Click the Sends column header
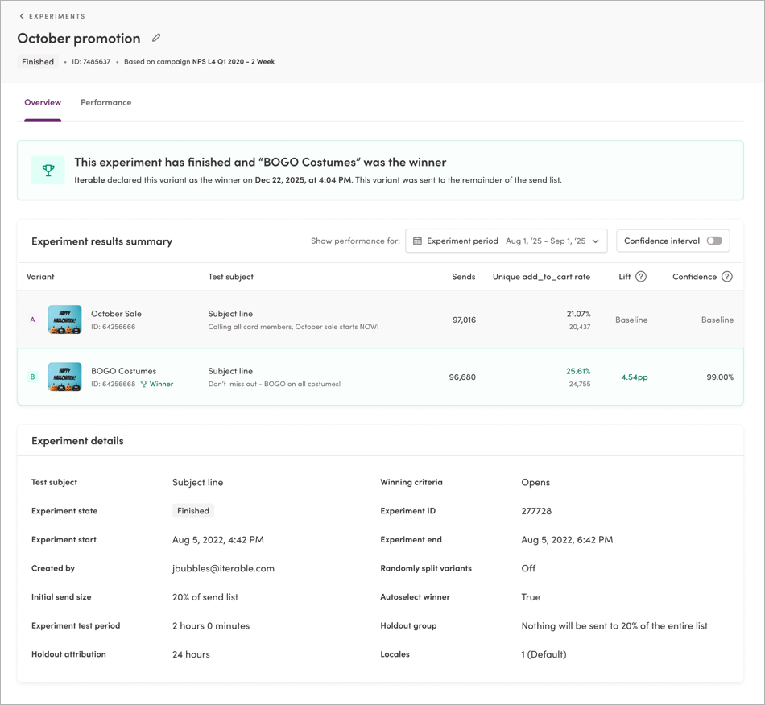 (464, 277)
